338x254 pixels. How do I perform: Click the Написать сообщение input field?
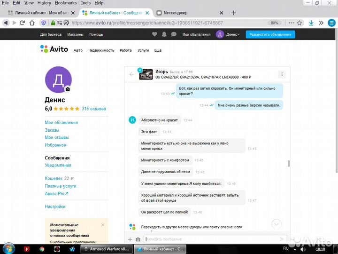pyautogui.click(x=211, y=239)
